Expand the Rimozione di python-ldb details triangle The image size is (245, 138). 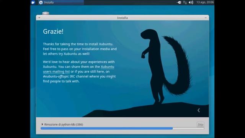click(42, 124)
